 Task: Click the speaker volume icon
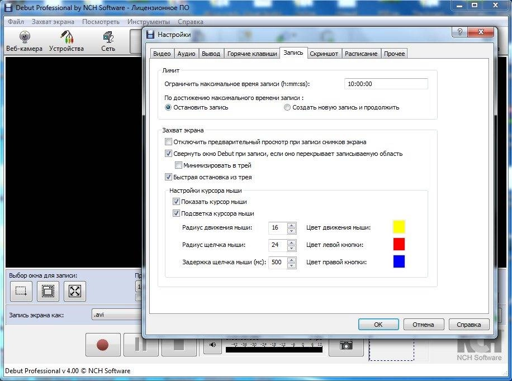point(212,345)
